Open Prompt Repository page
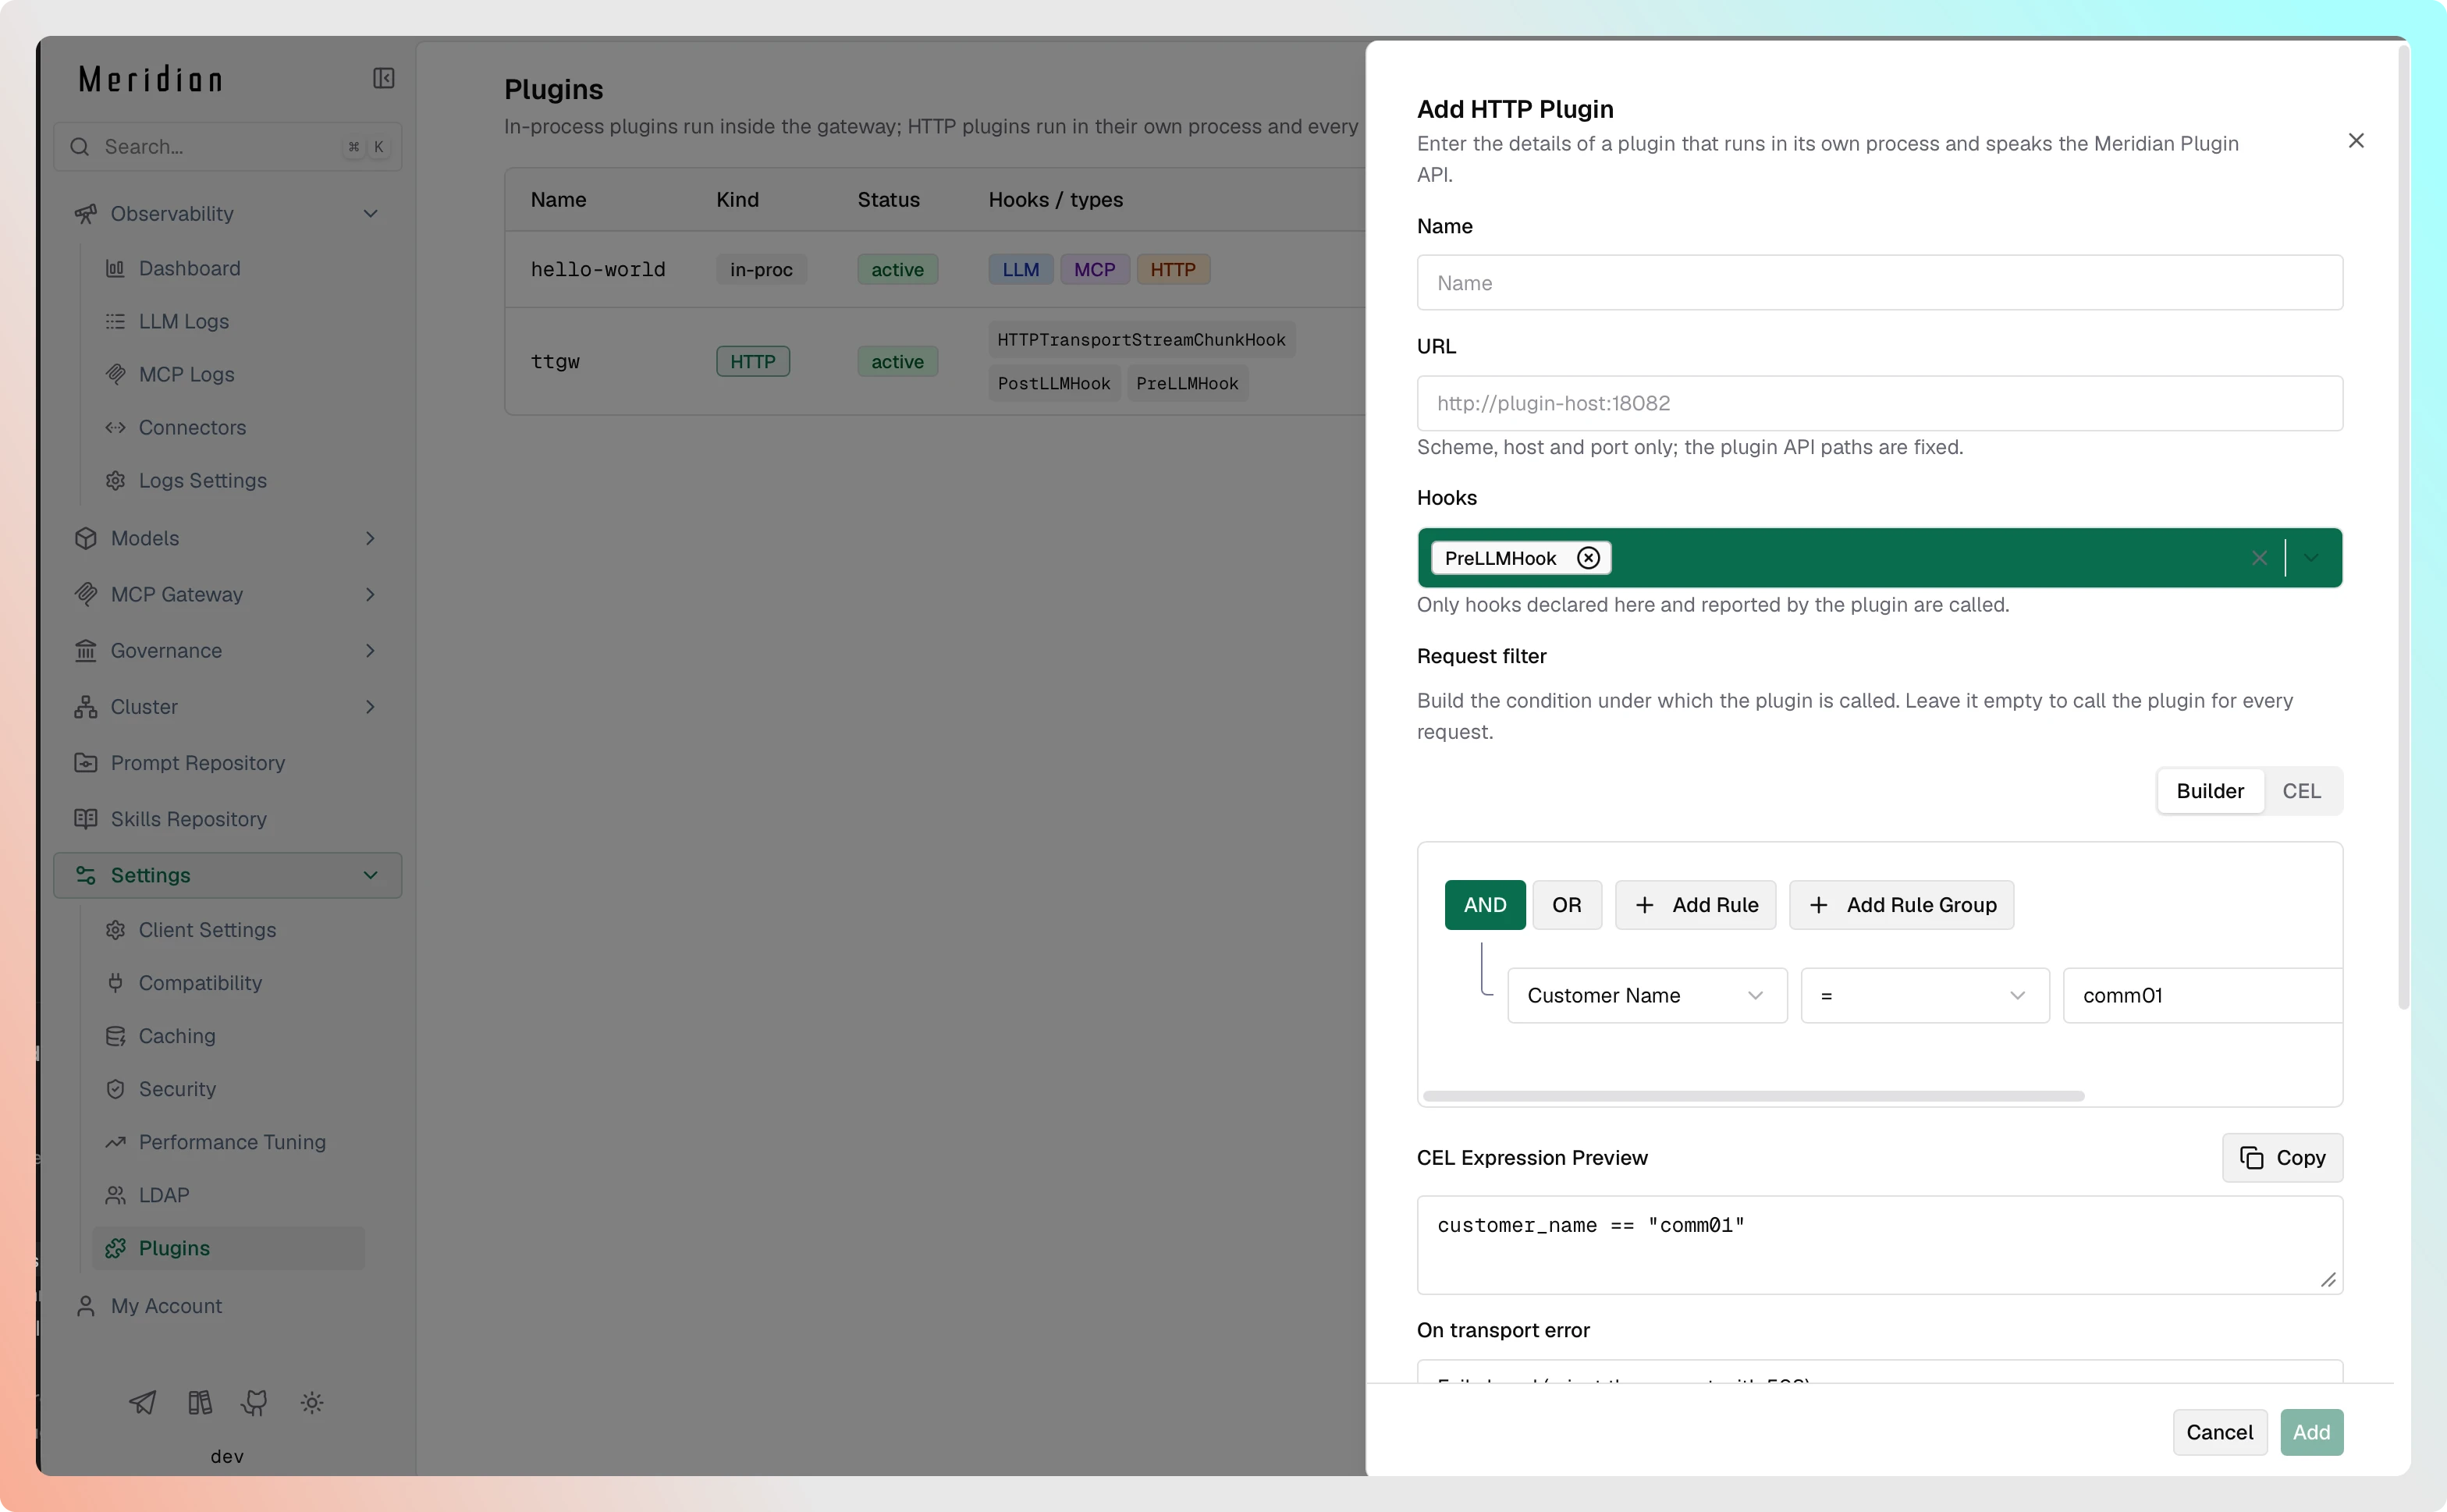Screen dimensions: 2447x1512 198,762
